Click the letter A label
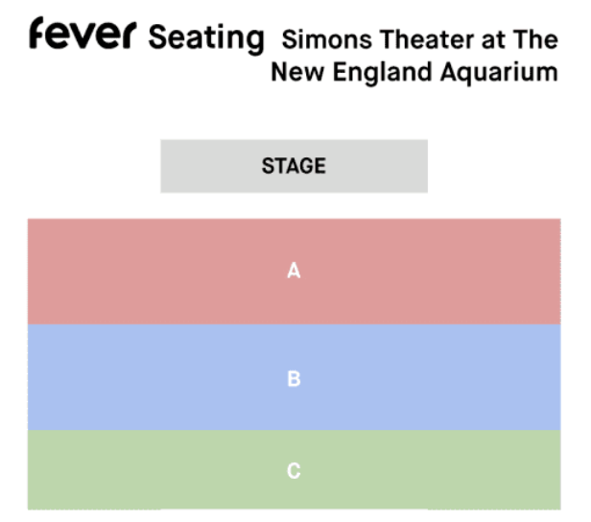 click(294, 272)
